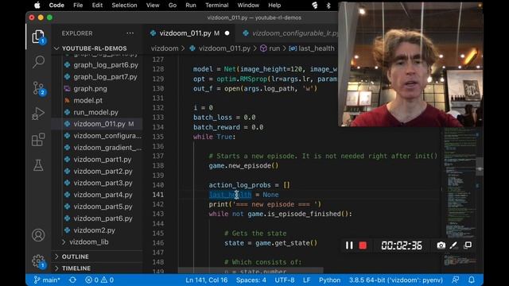
Task: Open graph_log_part7.py in explorer
Action: pyautogui.click(x=106, y=77)
